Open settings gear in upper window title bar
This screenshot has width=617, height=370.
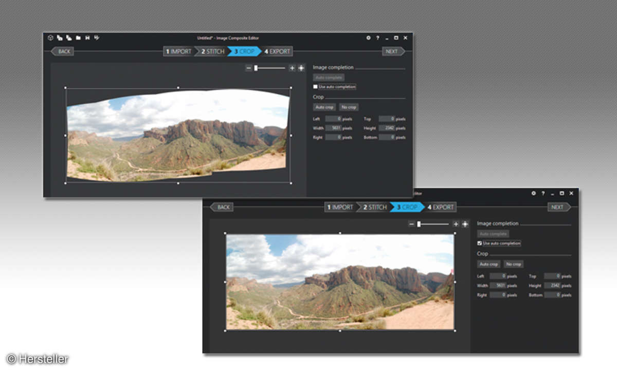click(x=369, y=38)
